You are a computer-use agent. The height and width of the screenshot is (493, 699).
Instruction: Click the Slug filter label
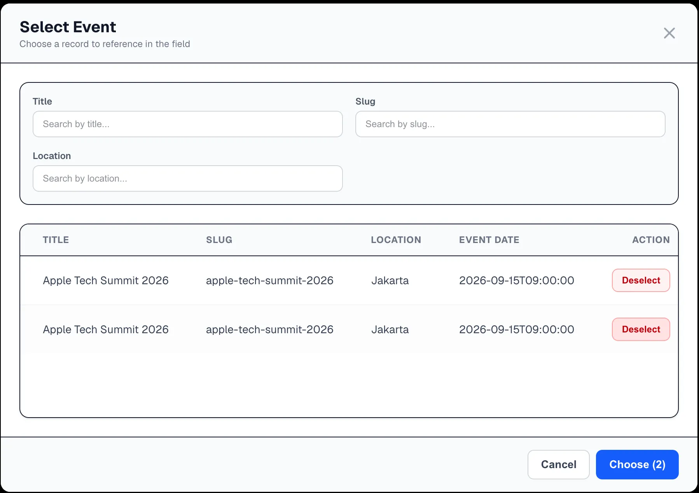(365, 101)
